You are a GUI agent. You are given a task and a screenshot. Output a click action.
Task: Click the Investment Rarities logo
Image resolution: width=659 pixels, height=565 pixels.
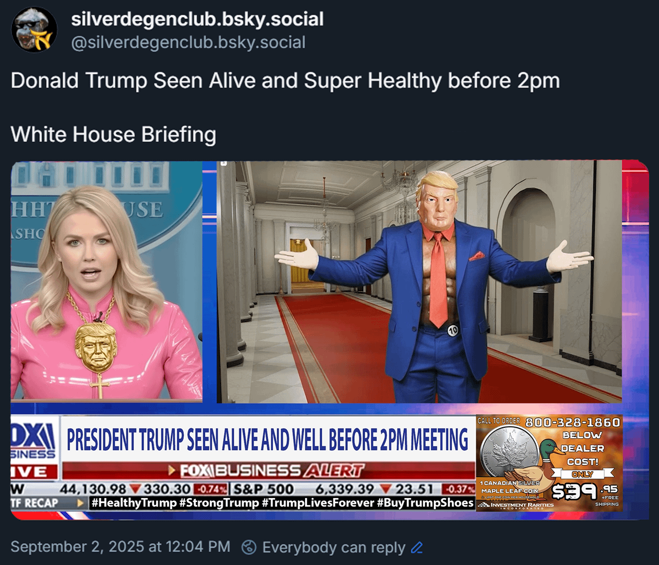(x=516, y=505)
